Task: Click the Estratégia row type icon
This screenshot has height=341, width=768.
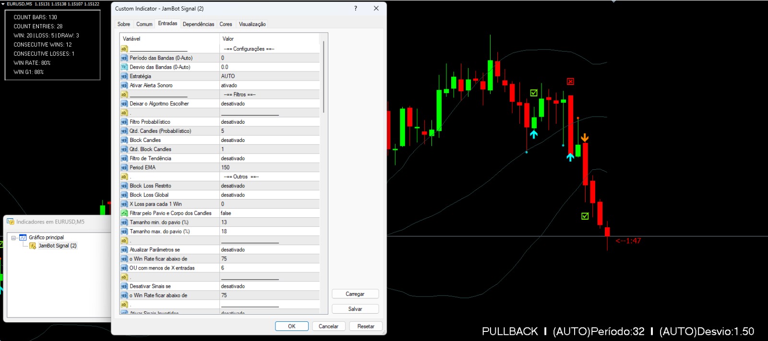Action: tap(124, 76)
